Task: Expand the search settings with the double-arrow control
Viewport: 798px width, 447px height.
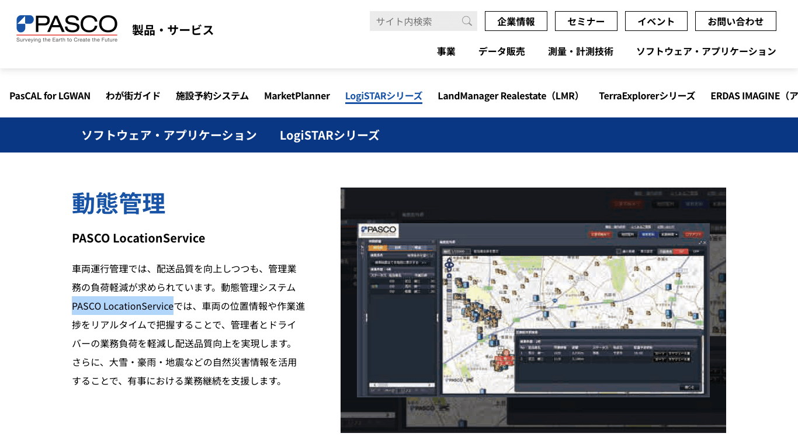Action: [425, 263]
